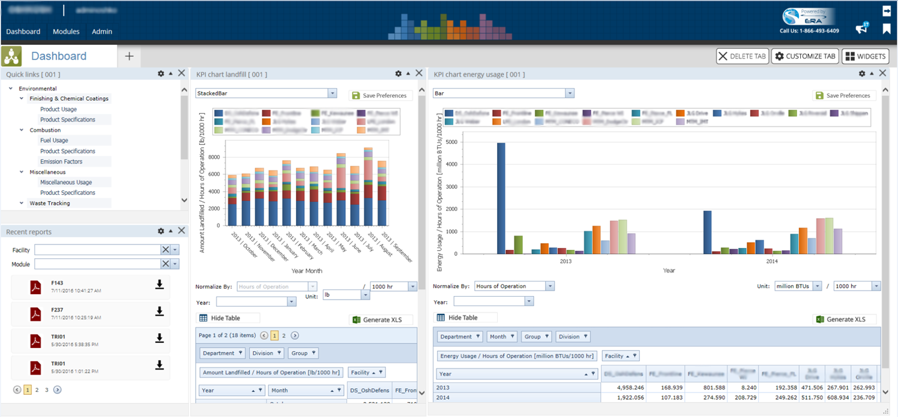
Task: Open notifications via megaphone icon showing 17
Action: (862, 28)
